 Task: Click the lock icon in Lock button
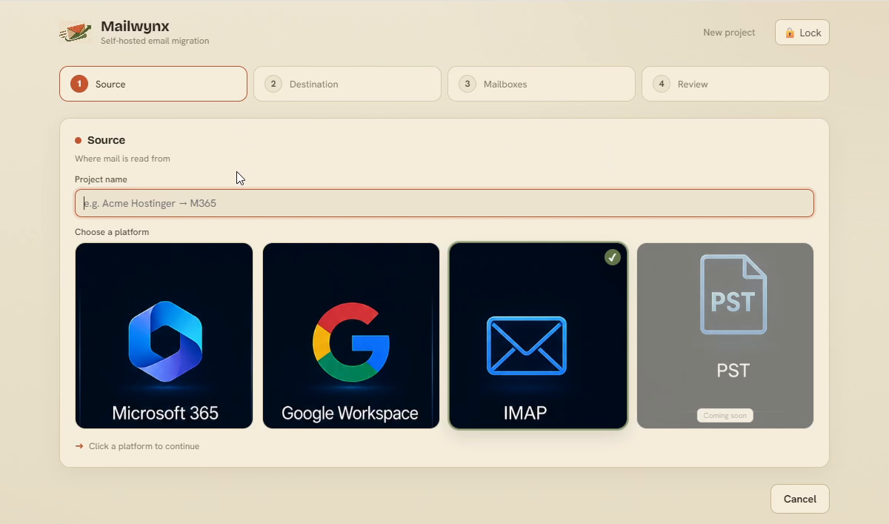(x=790, y=33)
